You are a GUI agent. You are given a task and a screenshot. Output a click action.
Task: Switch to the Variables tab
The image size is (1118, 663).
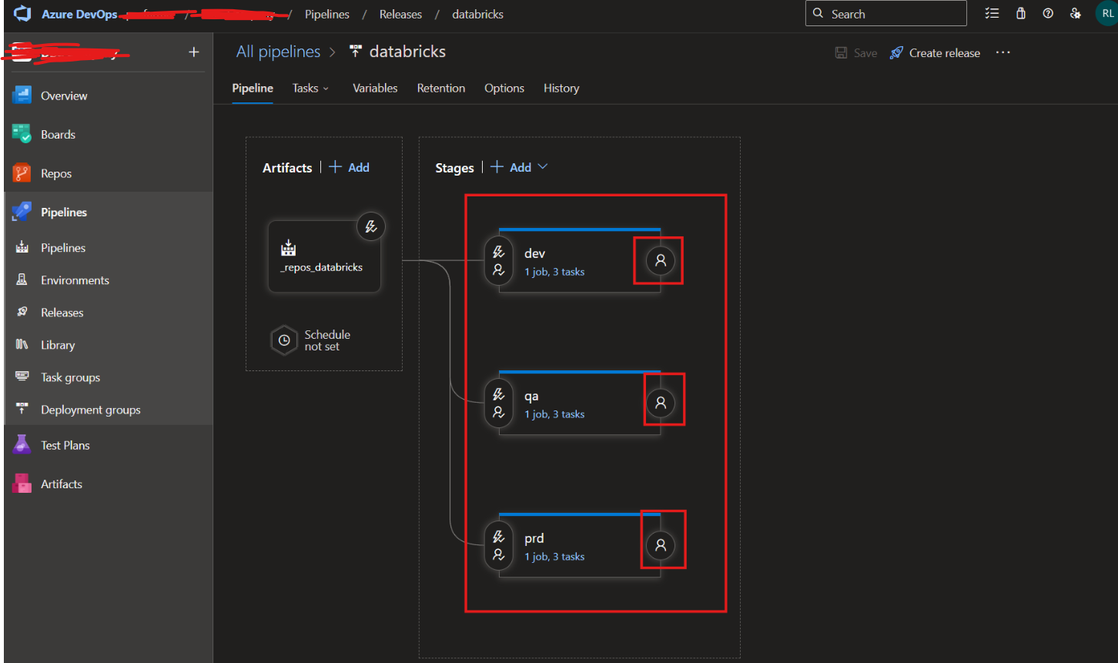click(x=375, y=88)
